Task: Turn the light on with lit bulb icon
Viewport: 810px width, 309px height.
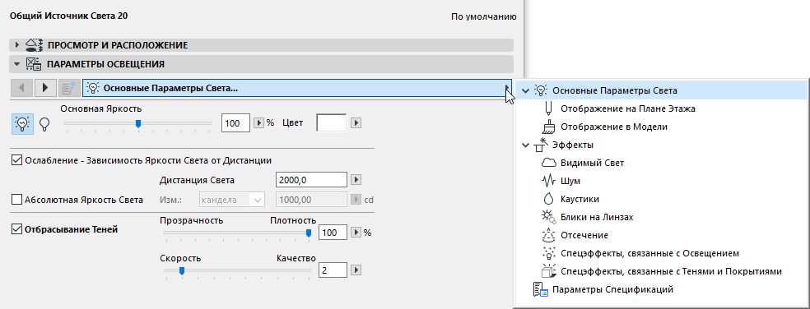Action: click(23, 124)
